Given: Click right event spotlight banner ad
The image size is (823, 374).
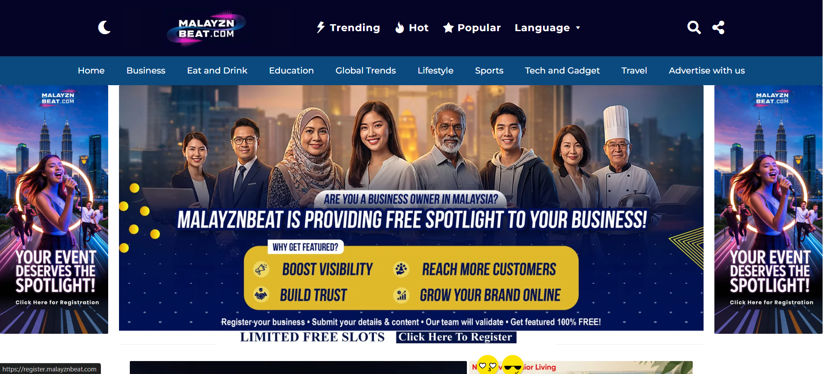Looking at the screenshot, I should 768,209.
